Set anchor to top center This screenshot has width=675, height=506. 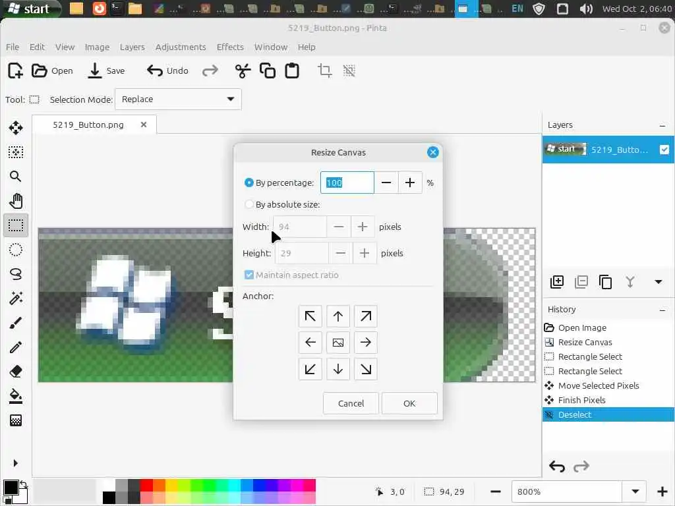tap(338, 316)
